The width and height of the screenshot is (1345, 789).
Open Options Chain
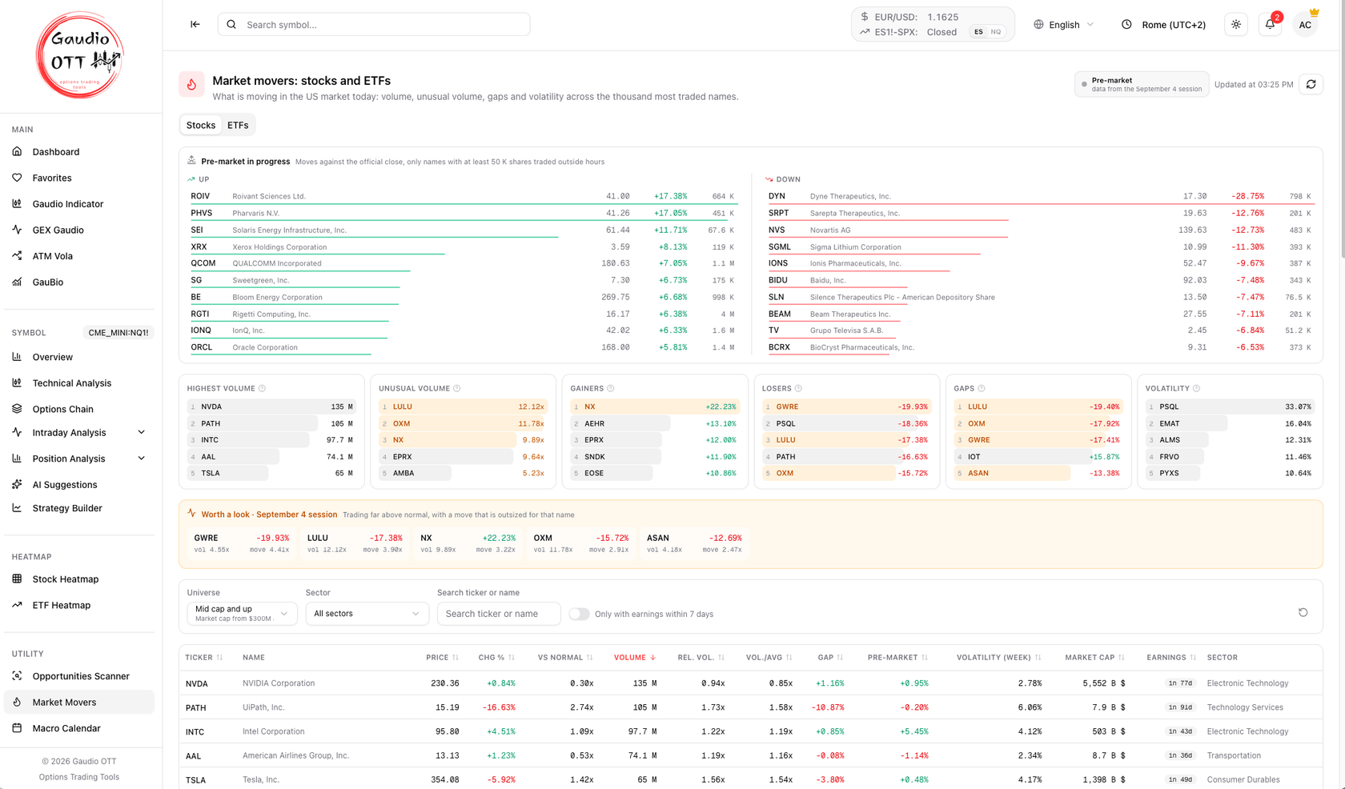[79, 409]
